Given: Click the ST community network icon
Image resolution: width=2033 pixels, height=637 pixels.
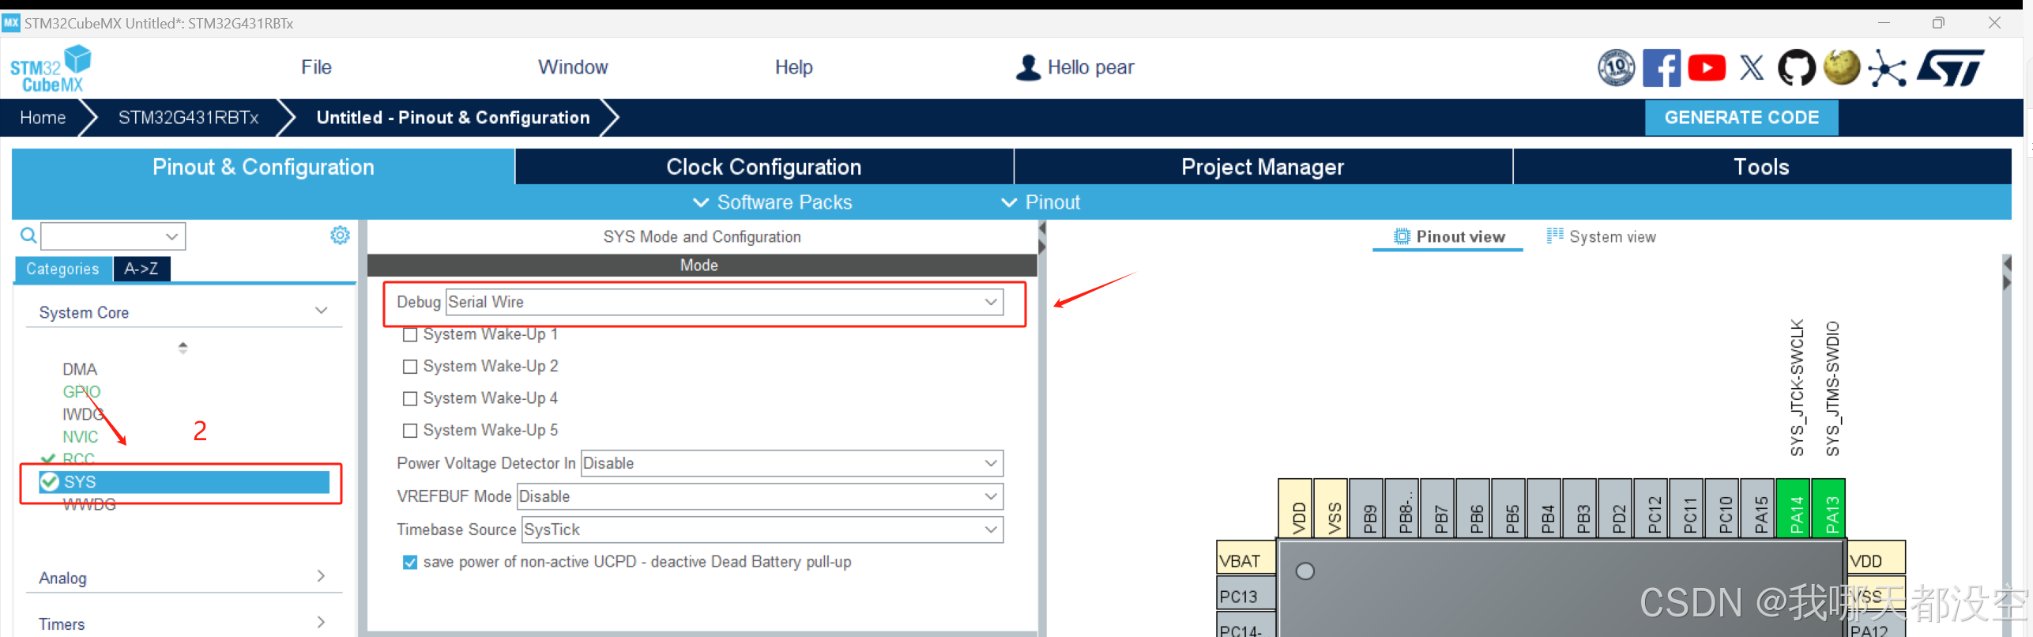Looking at the screenshot, I should click(x=1887, y=69).
